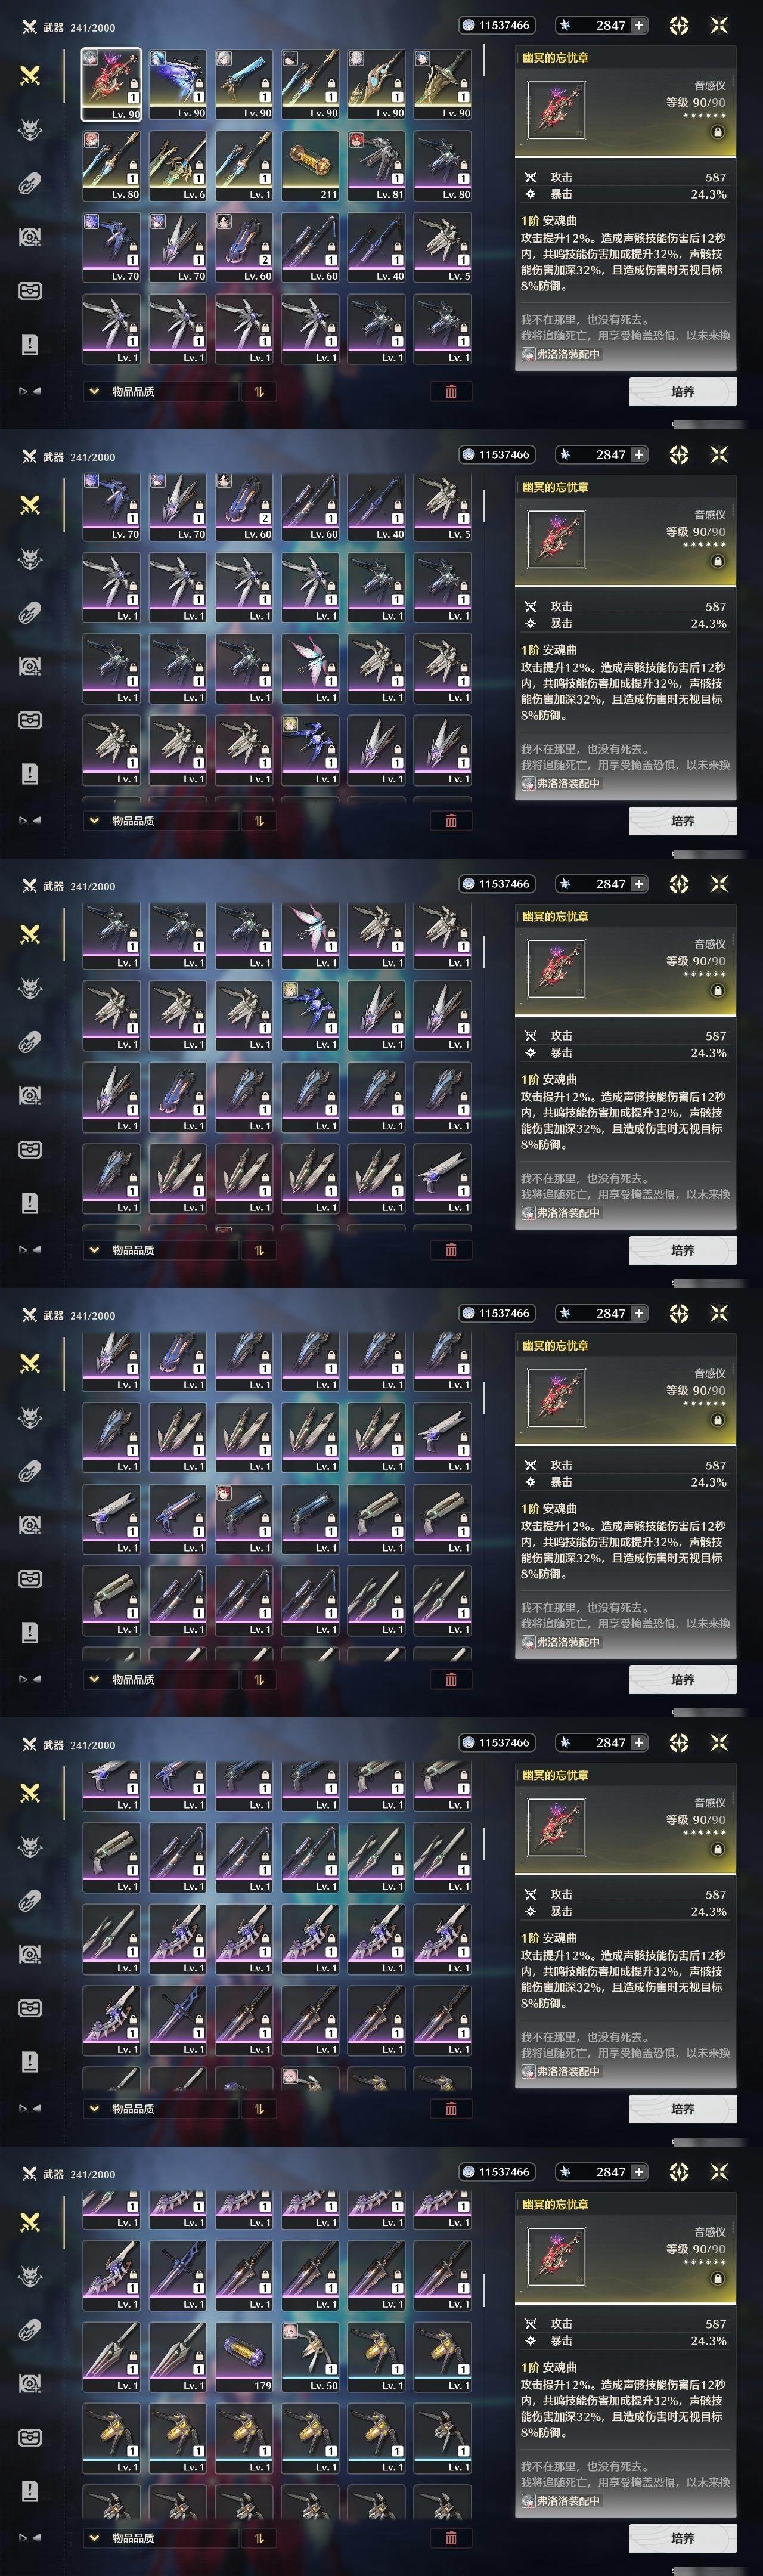Toggle sort order arrows in bottommost screenshot
The width and height of the screenshot is (763, 2576).
259,2537
